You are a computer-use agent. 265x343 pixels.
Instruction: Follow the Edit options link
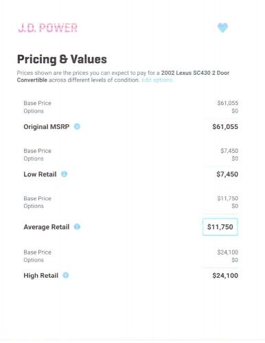(157, 80)
